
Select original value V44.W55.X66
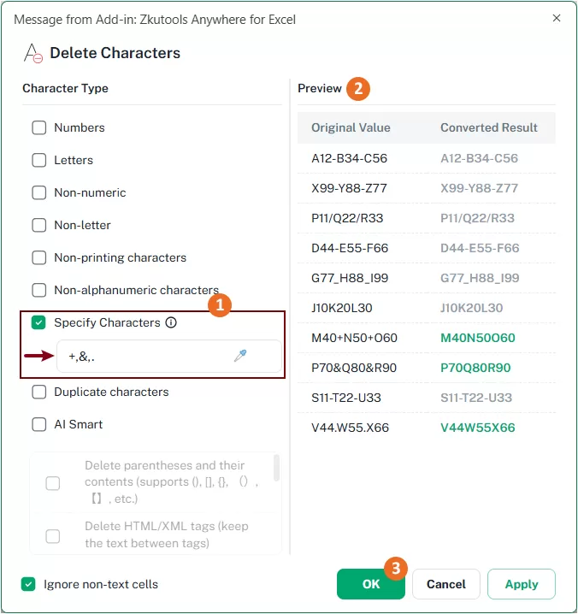click(x=350, y=428)
